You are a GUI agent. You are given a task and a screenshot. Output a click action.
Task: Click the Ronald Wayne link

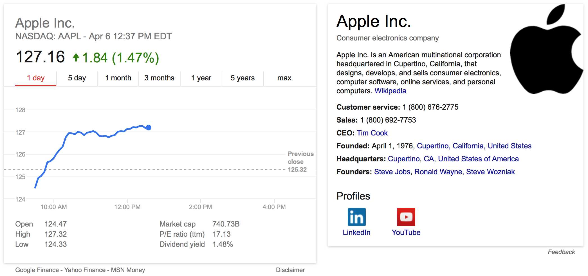pos(438,172)
